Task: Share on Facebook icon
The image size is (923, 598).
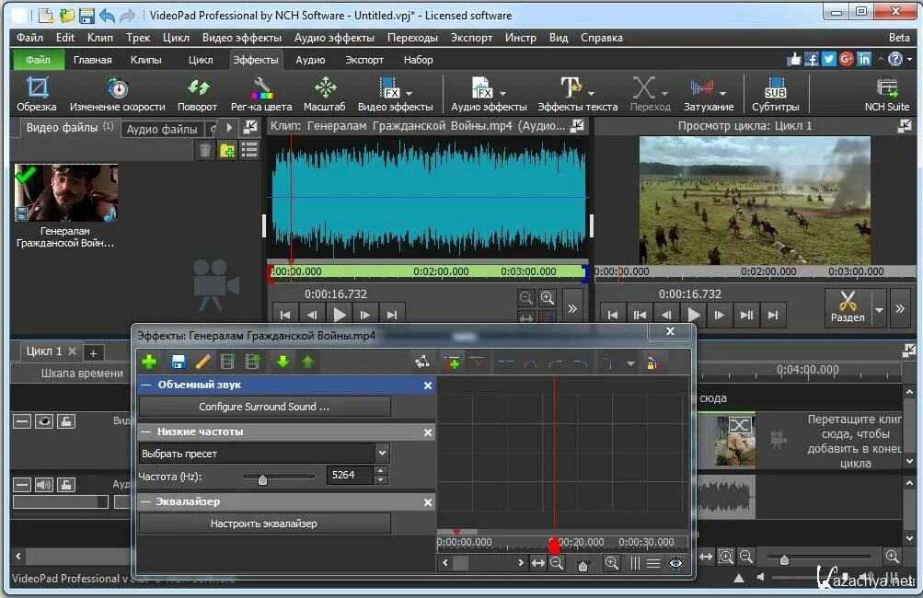Action: [811, 59]
